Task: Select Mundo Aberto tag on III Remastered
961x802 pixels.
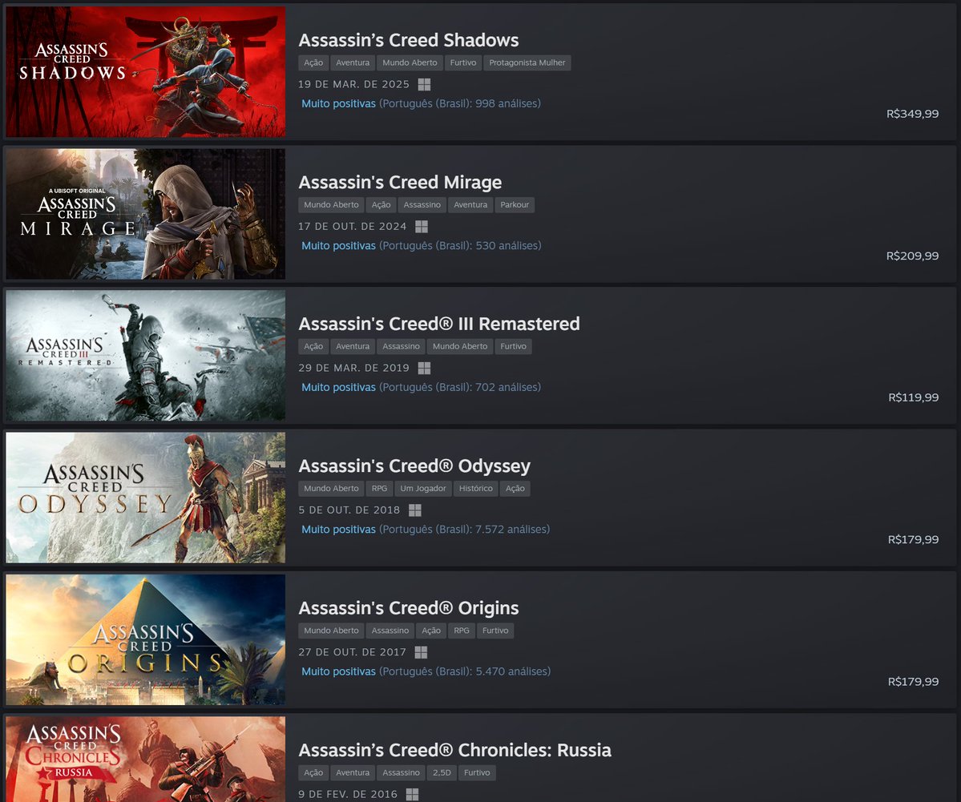Action: click(x=460, y=346)
